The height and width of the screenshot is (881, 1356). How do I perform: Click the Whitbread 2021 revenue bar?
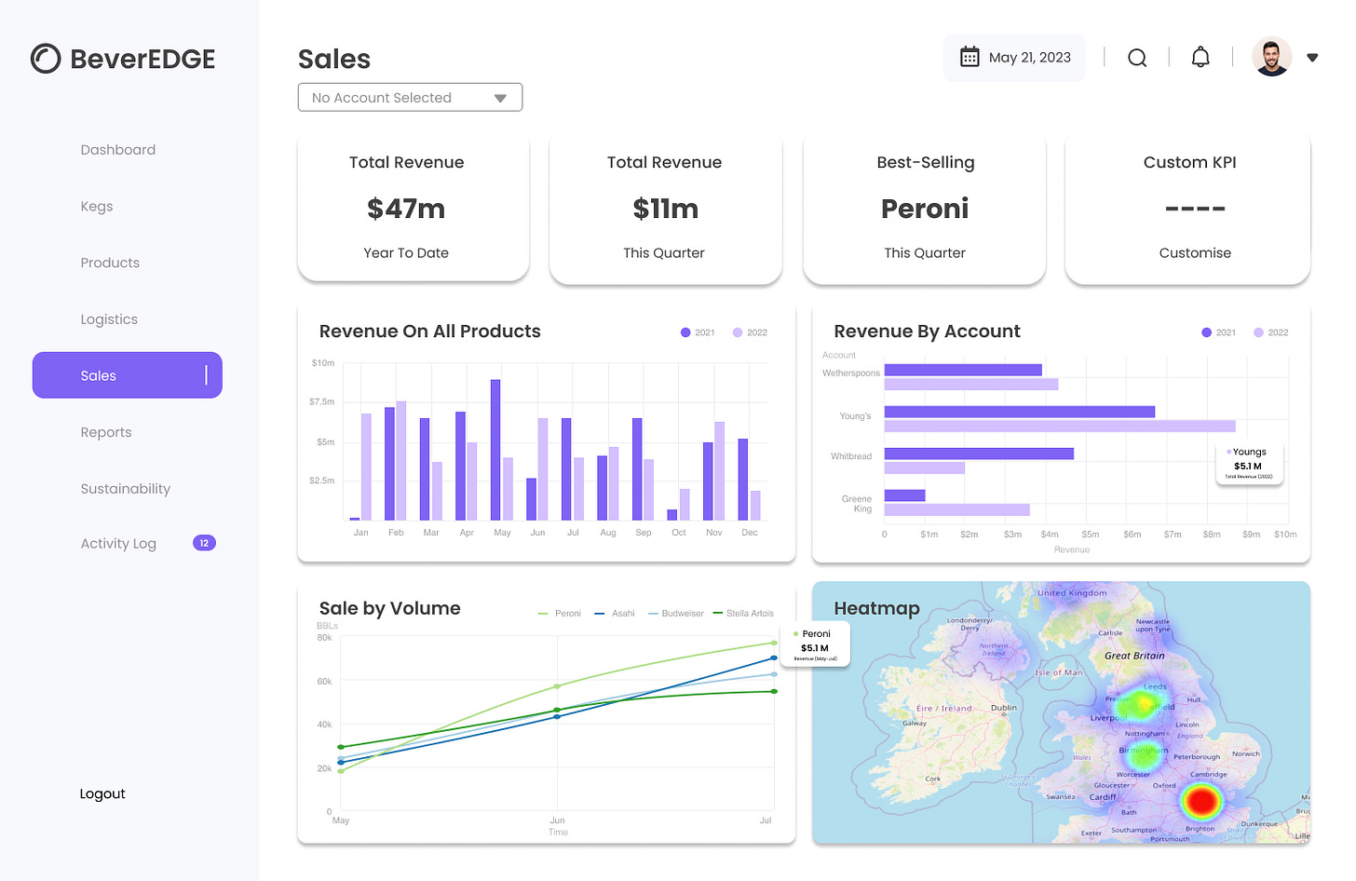tap(979, 454)
